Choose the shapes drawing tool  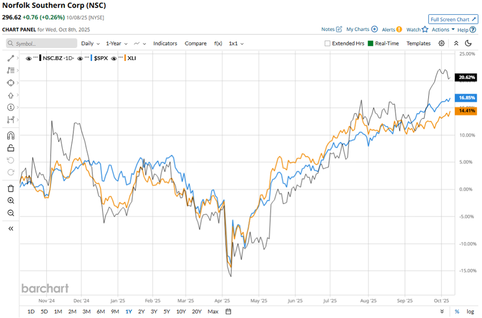click(11, 83)
